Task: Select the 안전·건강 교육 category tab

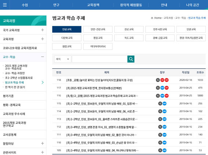Action: tap(98, 29)
